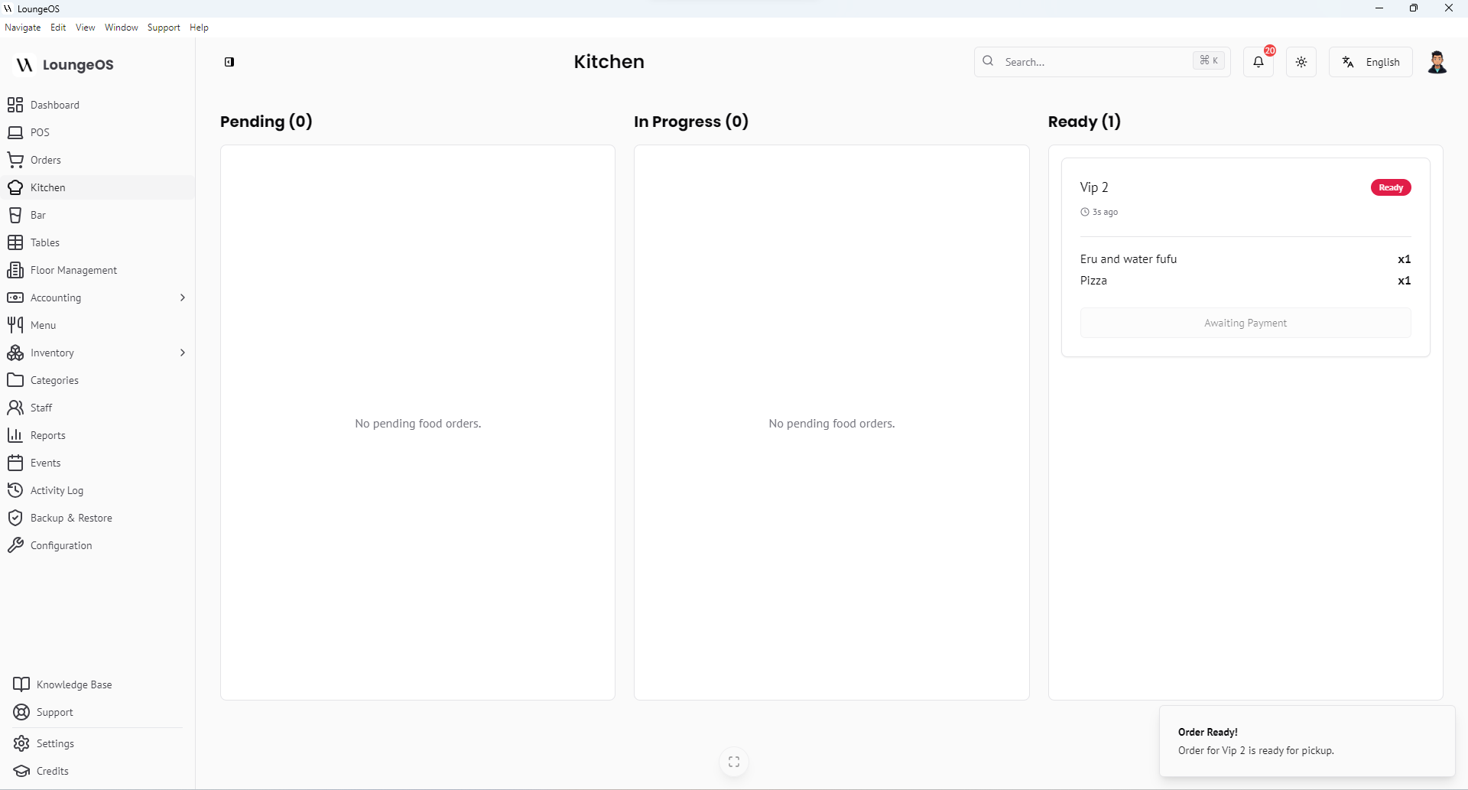1468x790 pixels.
Task: Toggle light/dark theme sun icon
Action: tap(1301, 62)
